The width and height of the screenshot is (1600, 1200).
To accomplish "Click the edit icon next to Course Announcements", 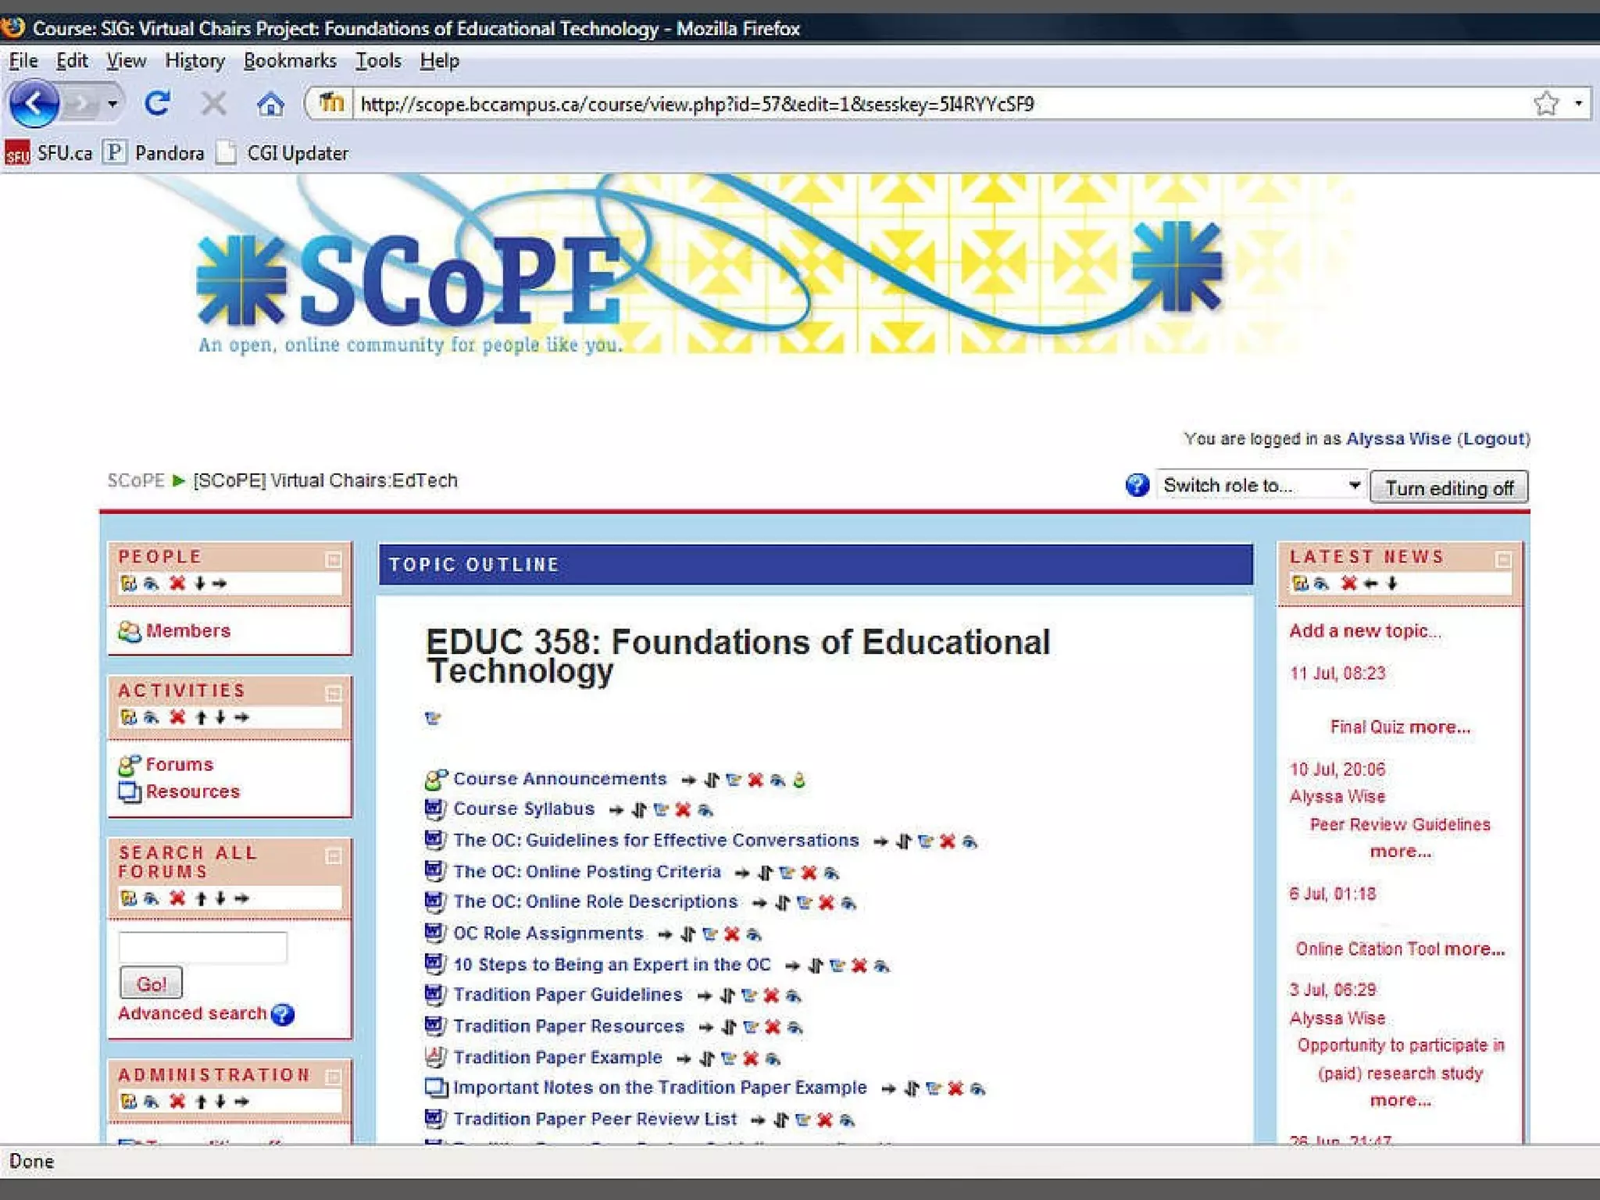I will [x=733, y=780].
